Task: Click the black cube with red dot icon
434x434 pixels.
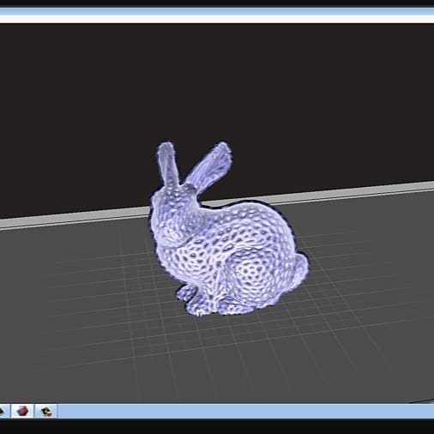Action: point(45,411)
